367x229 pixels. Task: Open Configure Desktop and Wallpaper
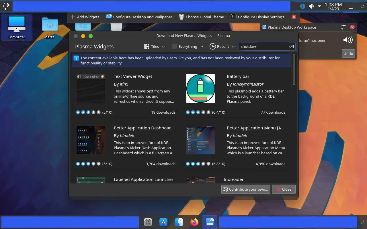(140, 17)
